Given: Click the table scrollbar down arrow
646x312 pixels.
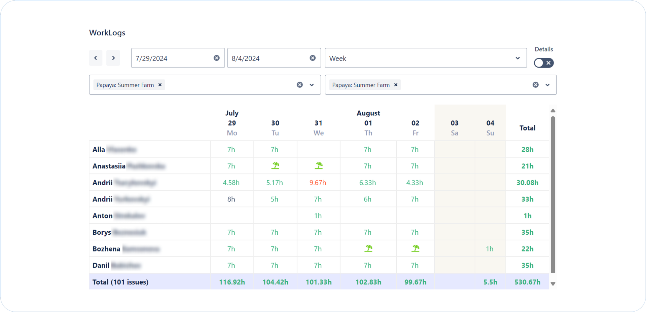Looking at the screenshot, I should [x=553, y=284].
